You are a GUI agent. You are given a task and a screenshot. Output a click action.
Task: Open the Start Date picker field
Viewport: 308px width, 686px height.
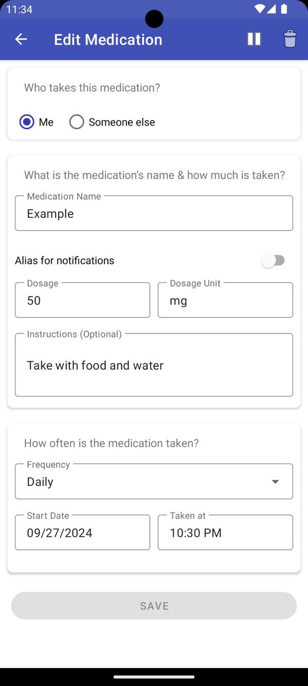pyautogui.click(x=82, y=533)
